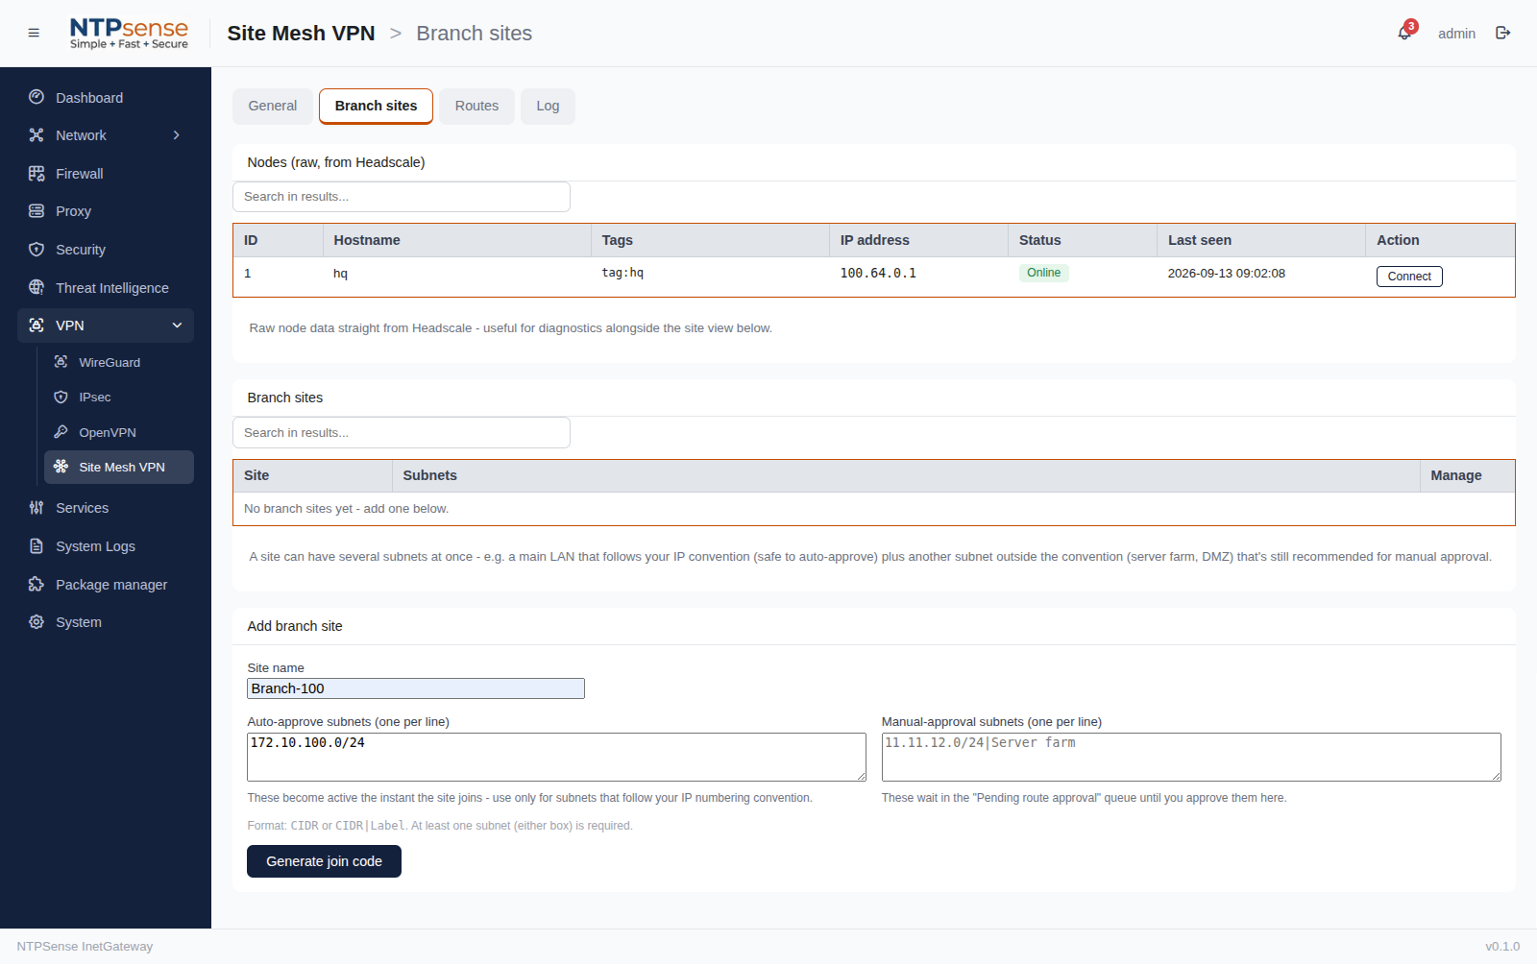
Task: Click the Online status badge
Action: 1043,273
